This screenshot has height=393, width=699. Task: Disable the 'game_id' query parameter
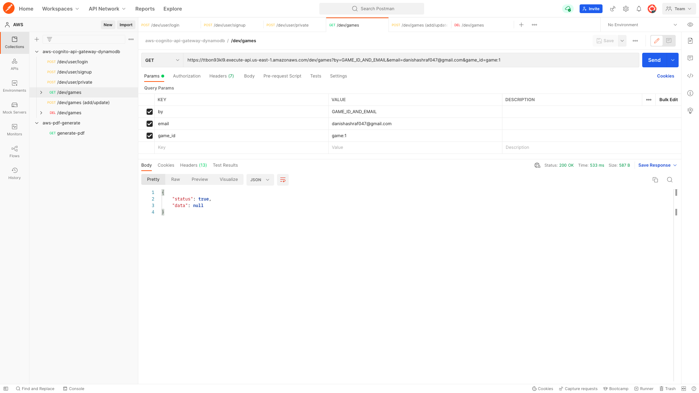[149, 136]
